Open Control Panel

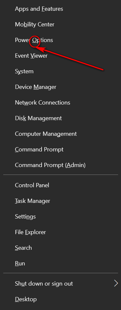(x=60, y=185)
